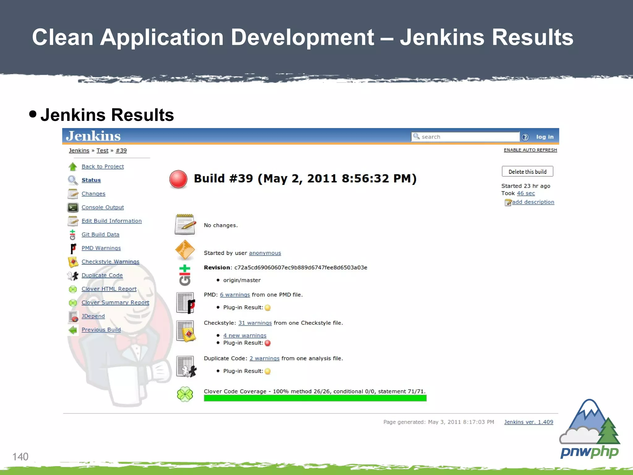
Task: Click the large green clover coverage icon
Action: pos(185,394)
